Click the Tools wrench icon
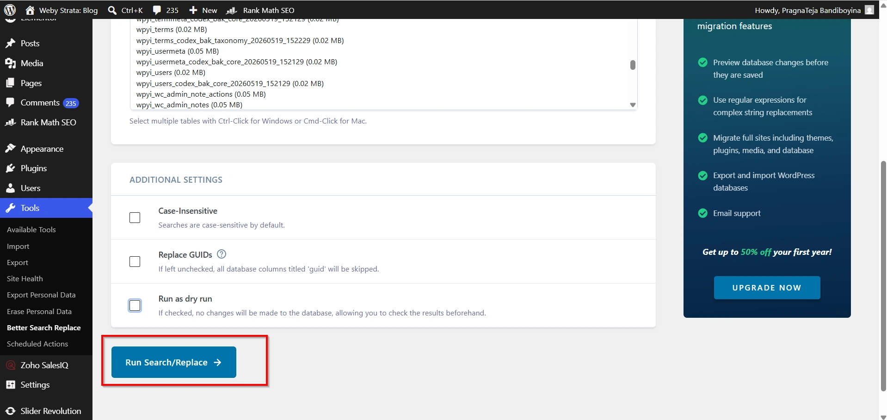 [10, 208]
